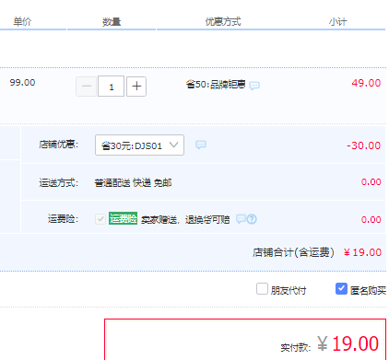Open comment icon beside 省50:品牌钜惠

tap(254, 86)
